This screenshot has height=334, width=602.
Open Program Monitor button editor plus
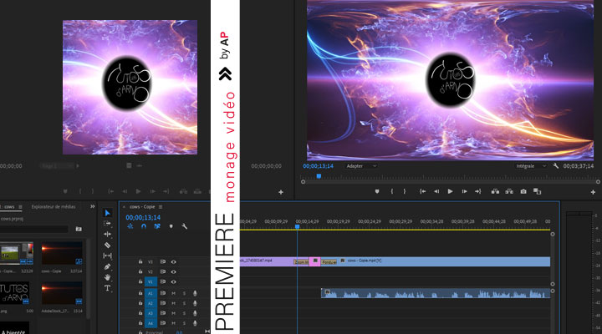[x=593, y=192]
